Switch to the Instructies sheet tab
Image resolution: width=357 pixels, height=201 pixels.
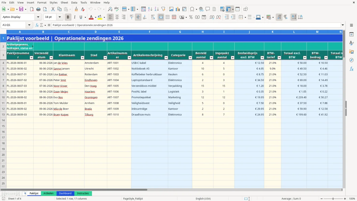[83, 193]
